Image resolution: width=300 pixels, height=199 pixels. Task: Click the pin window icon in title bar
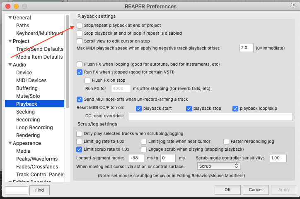[293, 6]
